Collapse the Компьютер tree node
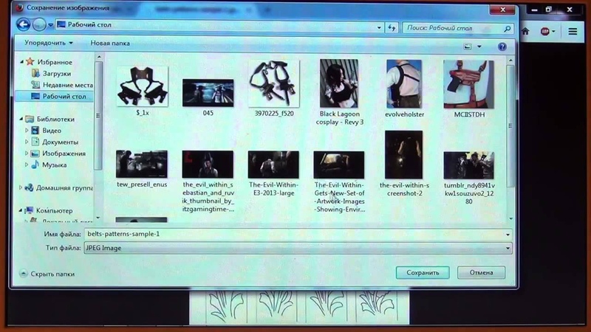Screen dimensions: 591x332 tap(21, 210)
